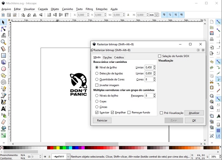
Task: Expand more tools at toolbox bottom
Action: point(4,143)
